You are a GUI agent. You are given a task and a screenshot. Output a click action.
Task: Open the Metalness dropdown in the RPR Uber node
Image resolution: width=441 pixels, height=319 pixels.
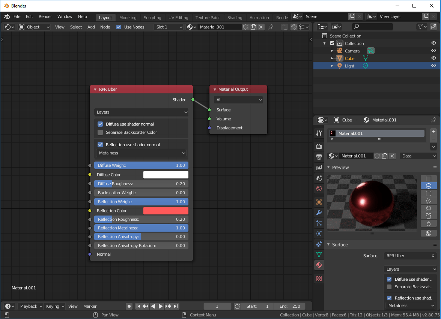pos(141,153)
